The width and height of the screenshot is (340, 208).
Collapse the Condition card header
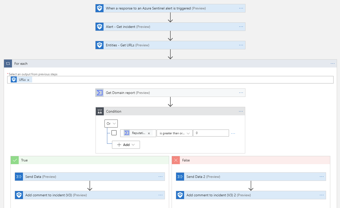170,111
